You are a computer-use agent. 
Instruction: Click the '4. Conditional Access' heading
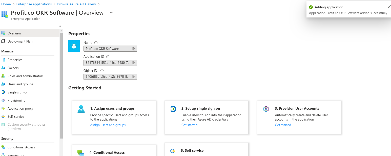pos(107,152)
